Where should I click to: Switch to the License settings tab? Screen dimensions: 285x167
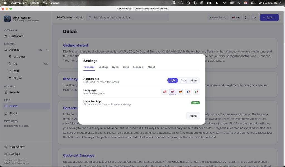tap(138, 67)
